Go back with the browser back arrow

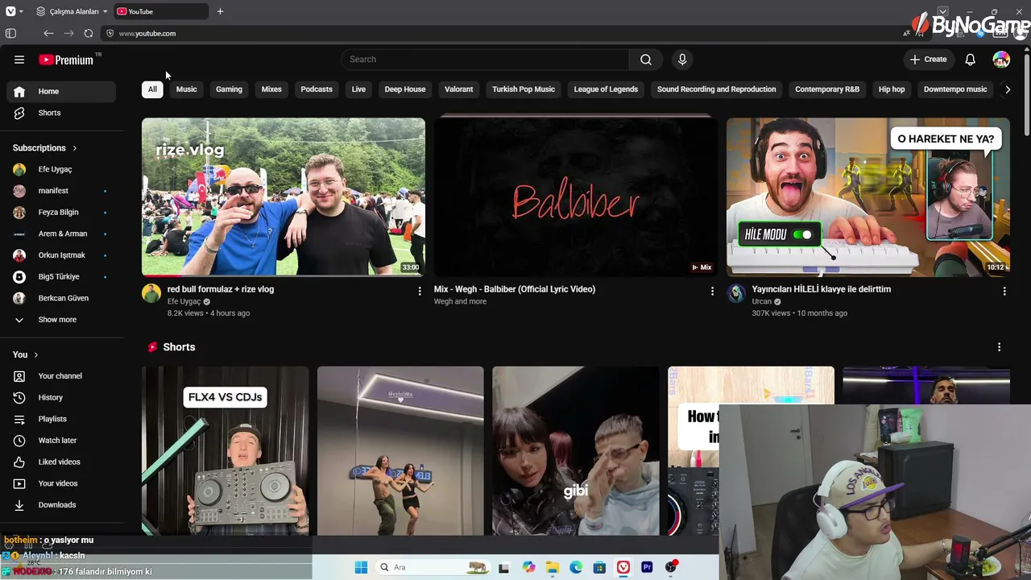click(48, 34)
